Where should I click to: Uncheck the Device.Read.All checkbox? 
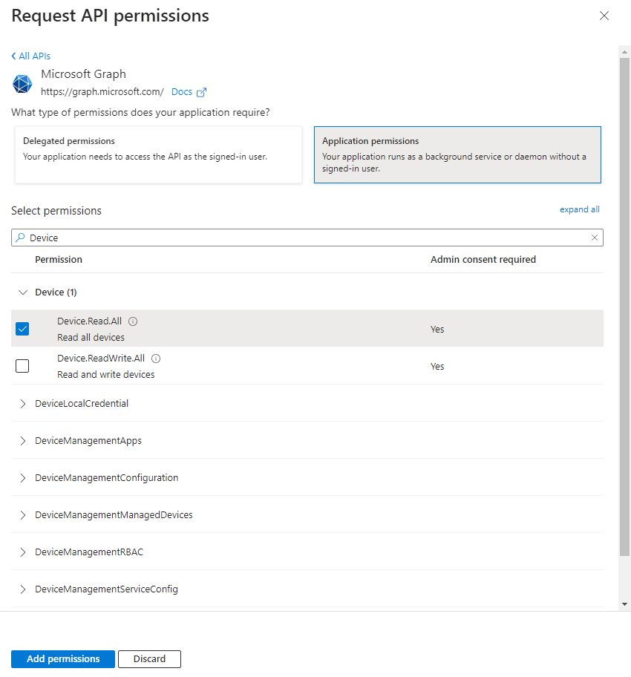coord(22,329)
